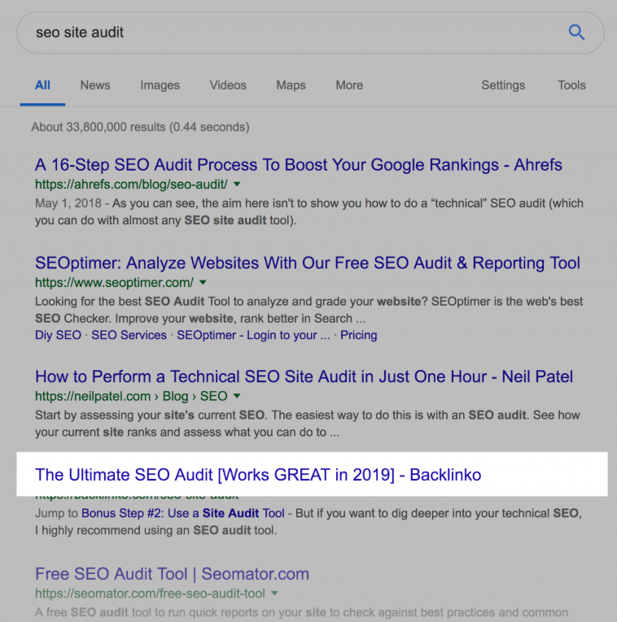Click the blue search magnifier icon
The height and width of the screenshot is (622, 617).
coord(576,33)
